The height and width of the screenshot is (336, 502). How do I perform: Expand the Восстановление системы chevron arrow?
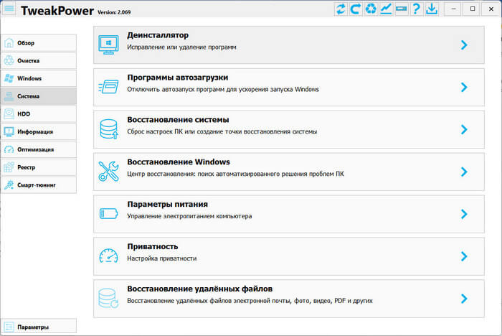[464, 129]
